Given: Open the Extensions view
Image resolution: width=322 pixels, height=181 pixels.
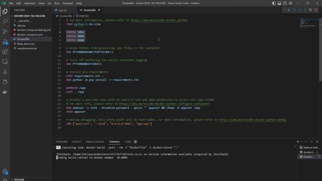Looking at the screenshot, I should point(5,52).
